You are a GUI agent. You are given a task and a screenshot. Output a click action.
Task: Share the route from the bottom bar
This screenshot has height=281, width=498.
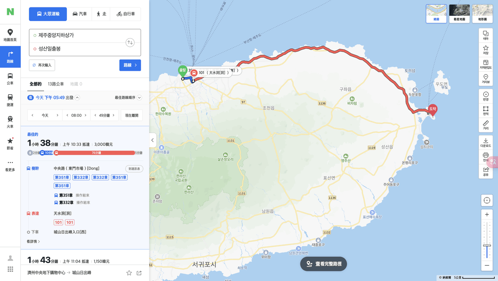tap(139, 273)
